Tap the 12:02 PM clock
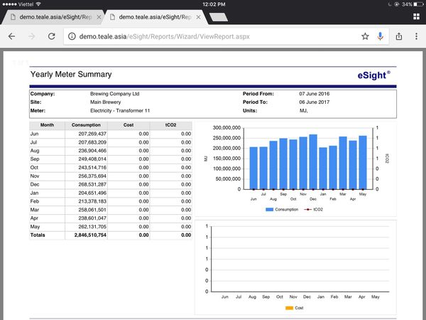This screenshot has width=426, height=320. click(x=214, y=4)
